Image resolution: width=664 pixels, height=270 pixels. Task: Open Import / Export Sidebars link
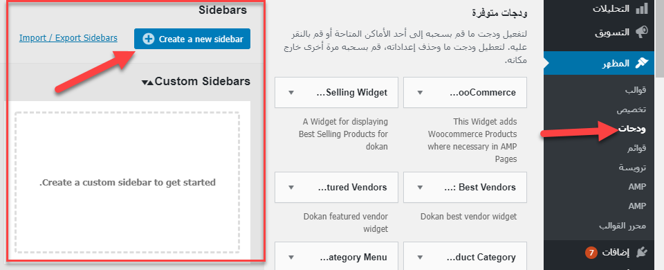(68, 38)
